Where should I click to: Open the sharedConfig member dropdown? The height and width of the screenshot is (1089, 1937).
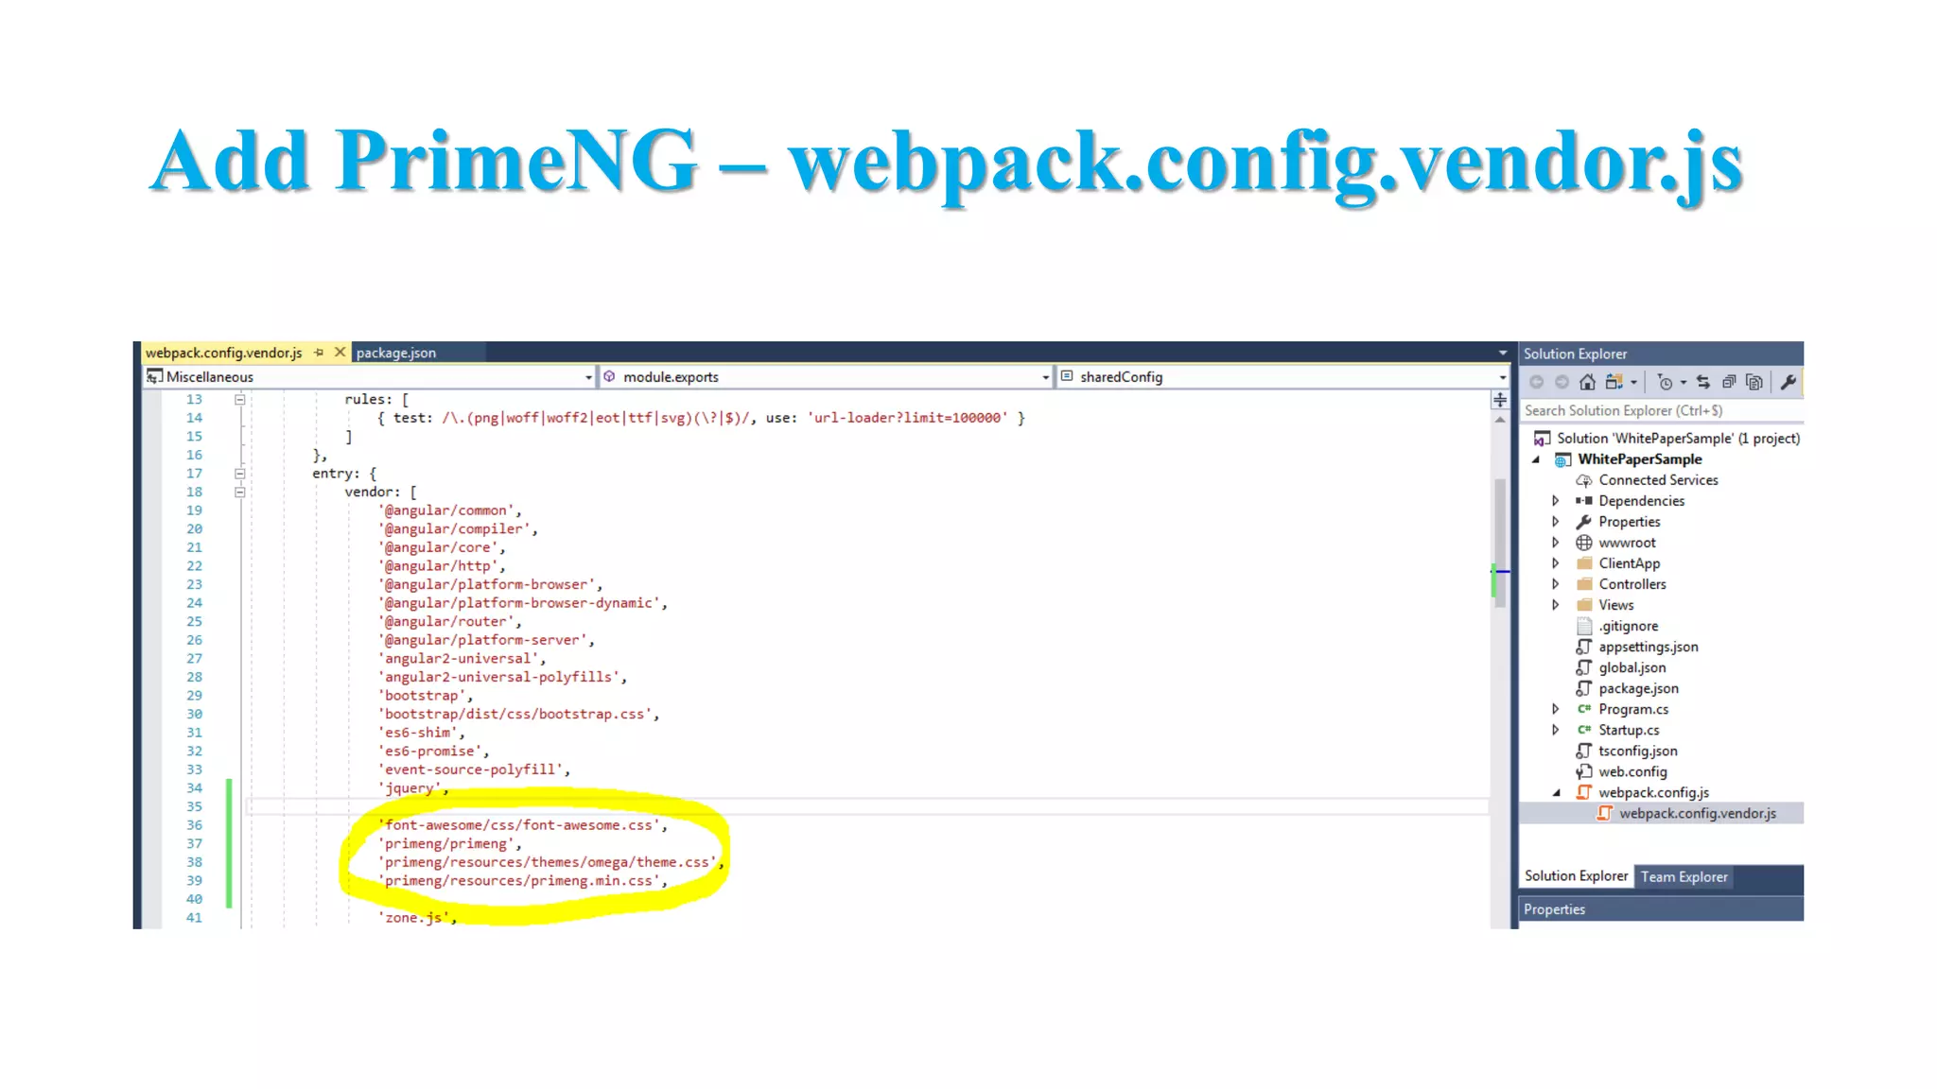click(x=1283, y=376)
